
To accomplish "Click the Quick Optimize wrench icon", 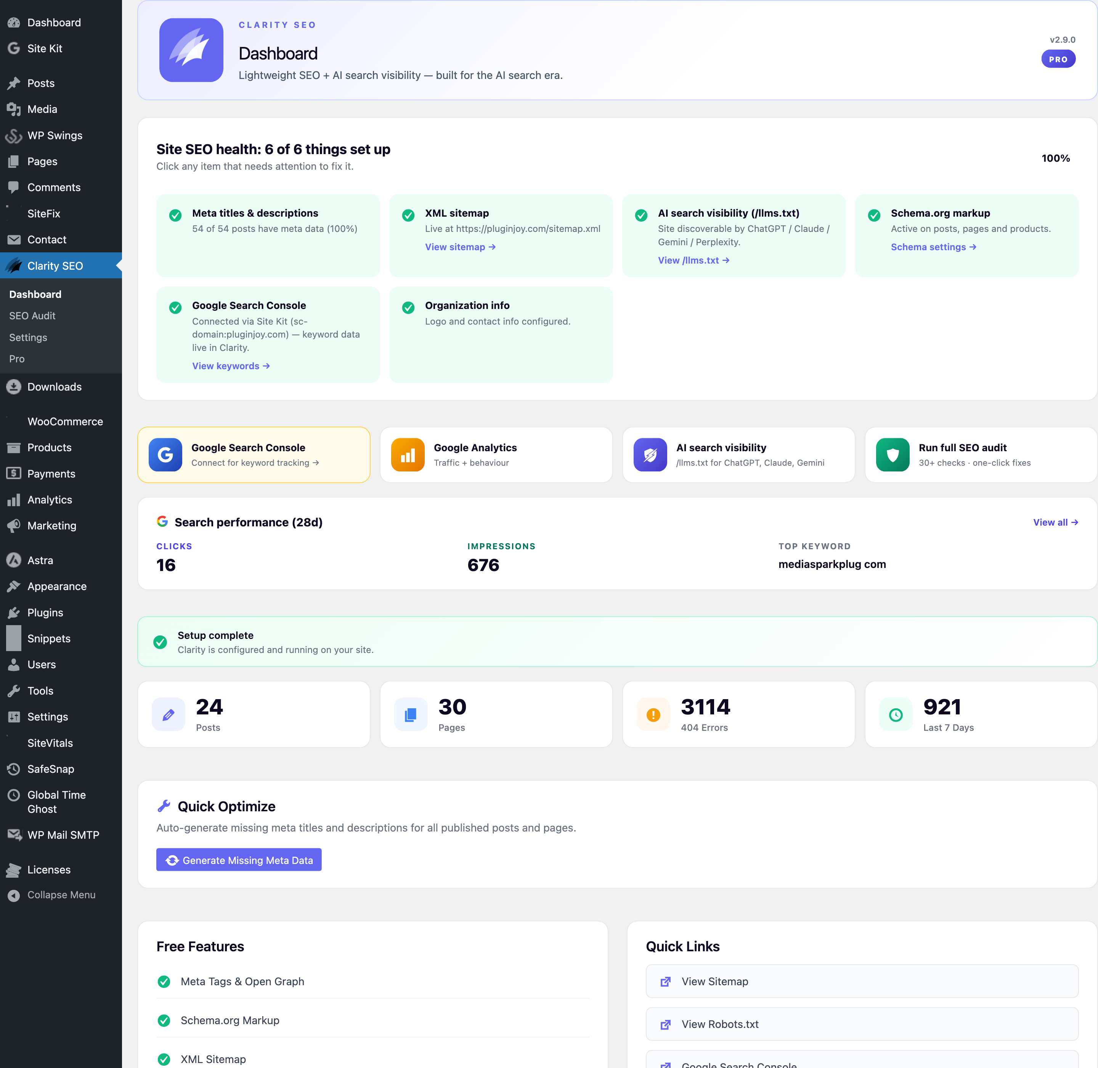I will 164,806.
